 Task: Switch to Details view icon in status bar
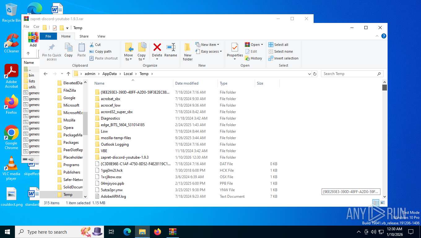click(x=376, y=203)
